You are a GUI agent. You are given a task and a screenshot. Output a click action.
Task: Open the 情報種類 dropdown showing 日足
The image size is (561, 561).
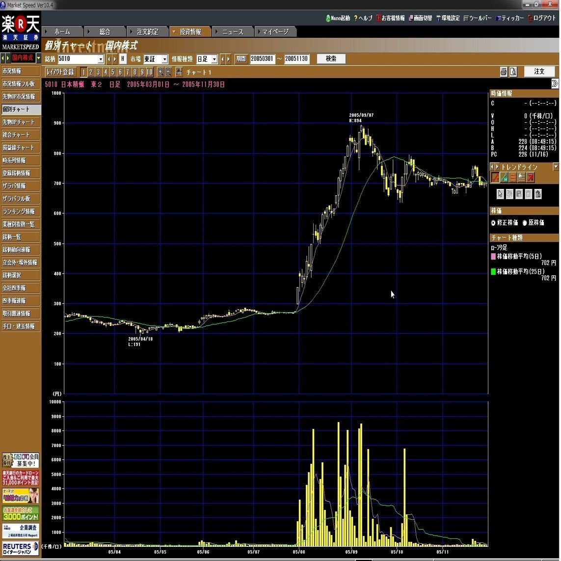pyautogui.click(x=214, y=59)
